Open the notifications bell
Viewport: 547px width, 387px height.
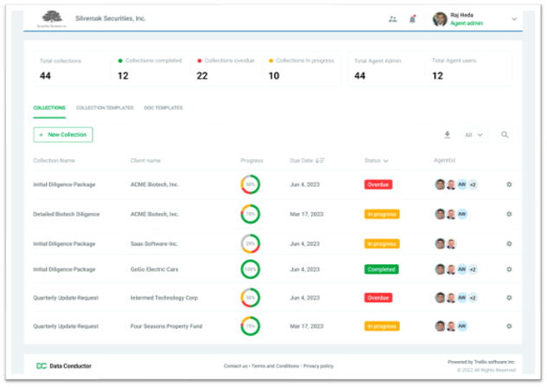coord(412,19)
